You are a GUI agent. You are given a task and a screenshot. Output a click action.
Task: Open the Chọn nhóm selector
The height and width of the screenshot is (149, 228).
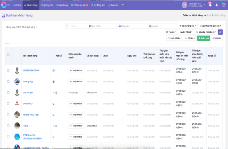102,26
